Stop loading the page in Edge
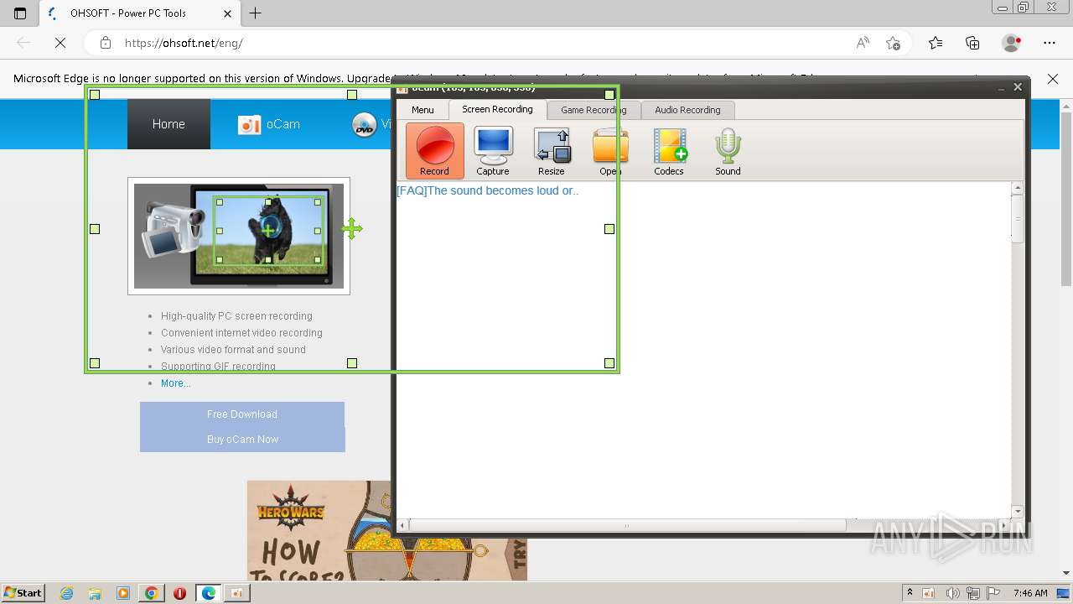Viewport: 1073px width, 604px height. click(x=60, y=43)
